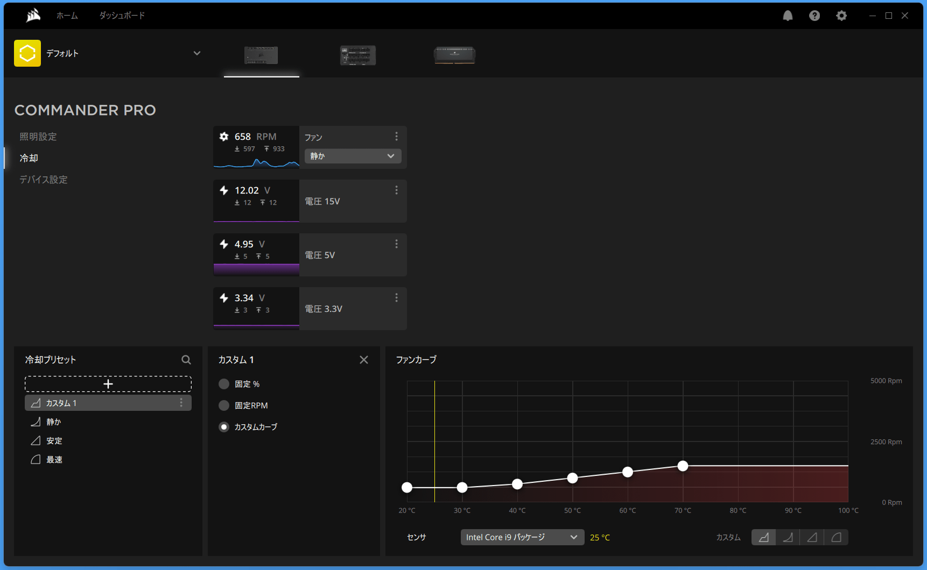Apply the third linear curve shape icon

click(x=812, y=537)
